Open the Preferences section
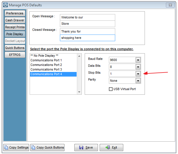Image resolution: width=178 pixels, height=154 pixels. [15, 13]
